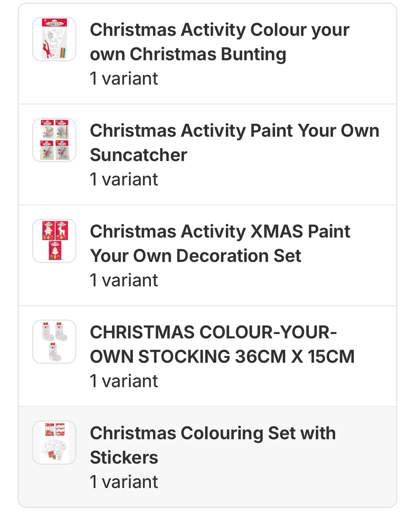Open Christmas Colouring Set with Stickers title
This screenshot has width=415, height=512.
(213, 445)
